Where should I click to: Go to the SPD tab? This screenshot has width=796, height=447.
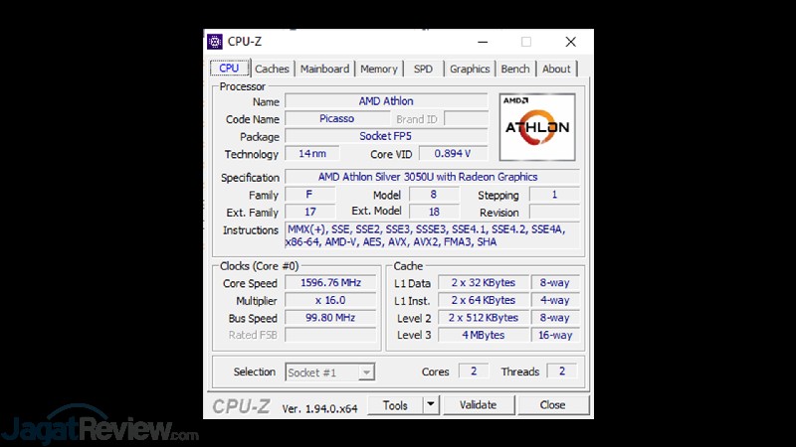tap(423, 69)
